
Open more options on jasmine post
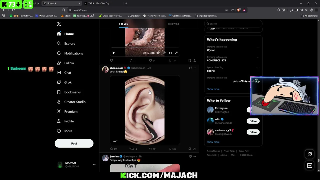coord(195,156)
